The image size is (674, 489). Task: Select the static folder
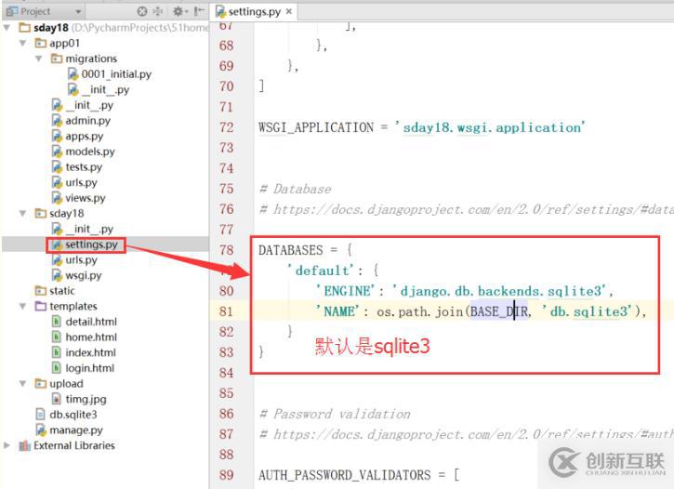coord(62,291)
